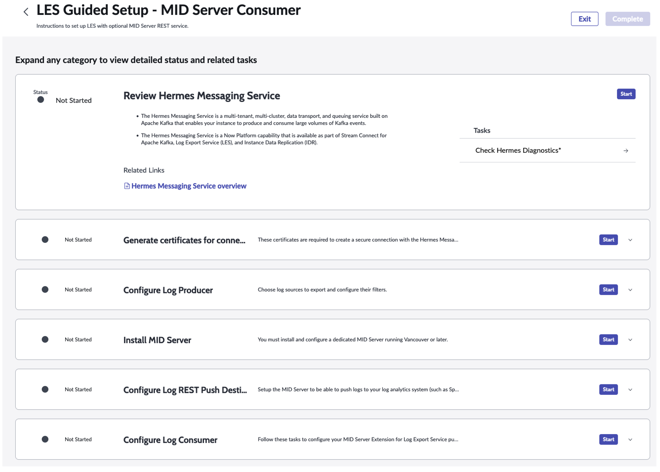This screenshot has width=660, height=472.
Task: Click arrow icon beside Check Hermes Diagnostics
Action: pyautogui.click(x=626, y=151)
